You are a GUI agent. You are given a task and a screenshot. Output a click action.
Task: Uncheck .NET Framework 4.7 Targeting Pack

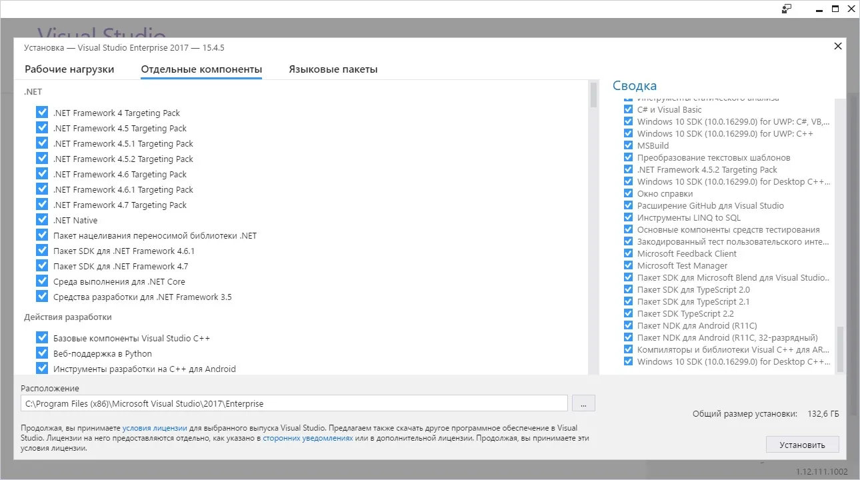pos(43,205)
